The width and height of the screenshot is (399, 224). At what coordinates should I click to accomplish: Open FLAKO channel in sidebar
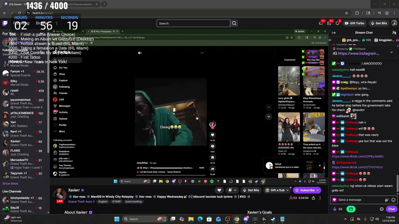tap(24, 152)
